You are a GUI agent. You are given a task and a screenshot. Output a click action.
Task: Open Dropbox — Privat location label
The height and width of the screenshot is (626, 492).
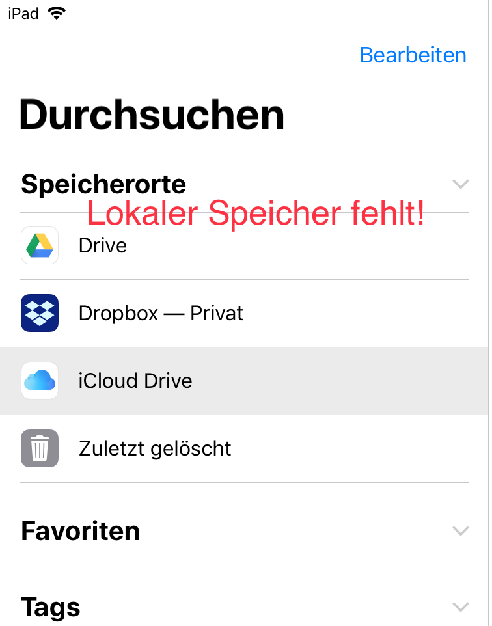[161, 314]
